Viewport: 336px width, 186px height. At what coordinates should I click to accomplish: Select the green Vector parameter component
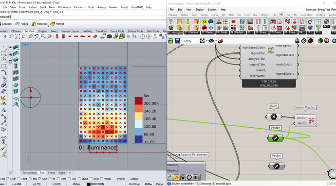coord(275,138)
